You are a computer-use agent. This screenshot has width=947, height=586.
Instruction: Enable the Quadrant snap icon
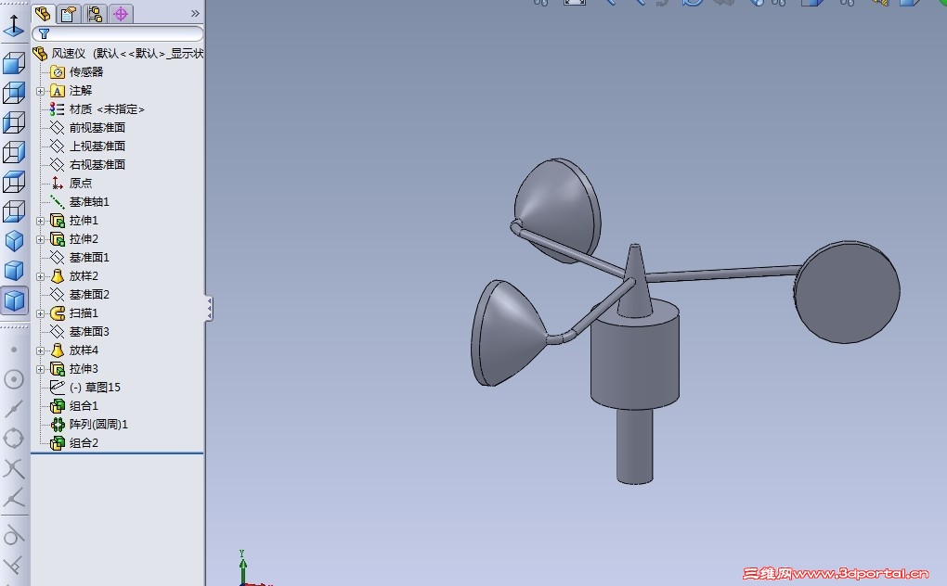point(14,439)
